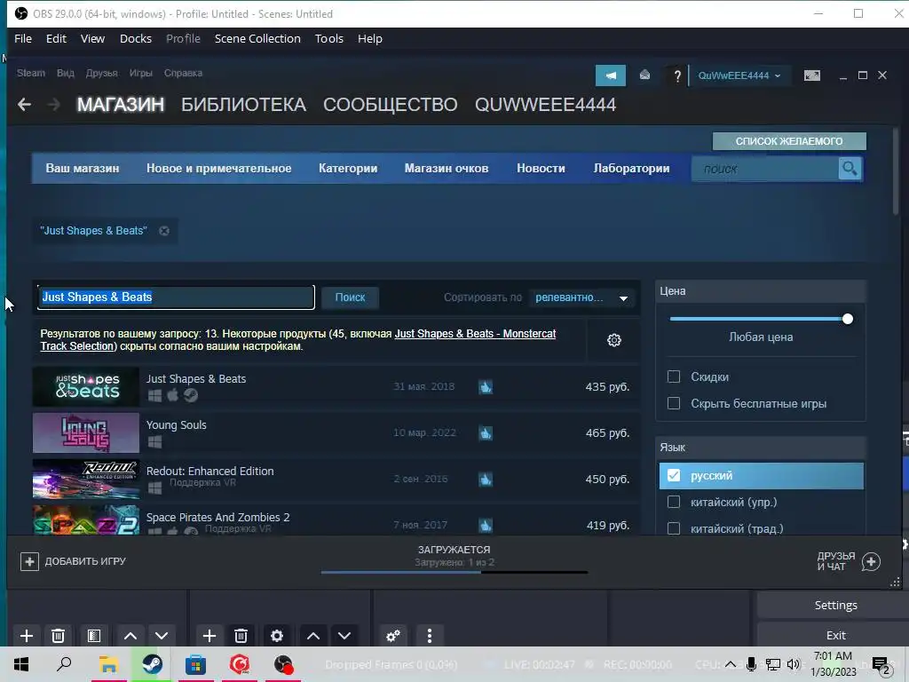Click the store search magnifier icon
The width and height of the screenshot is (909, 682).
pyautogui.click(x=850, y=169)
